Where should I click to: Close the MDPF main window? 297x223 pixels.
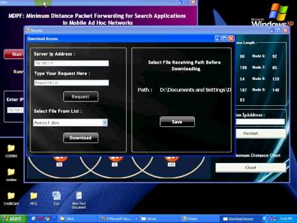click(193, 2)
